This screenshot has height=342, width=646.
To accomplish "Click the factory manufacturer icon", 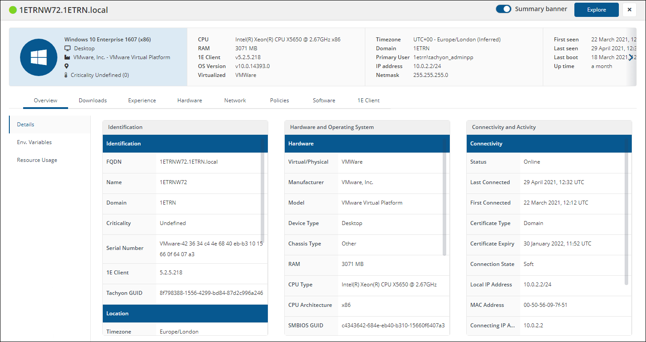I will click(x=68, y=57).
